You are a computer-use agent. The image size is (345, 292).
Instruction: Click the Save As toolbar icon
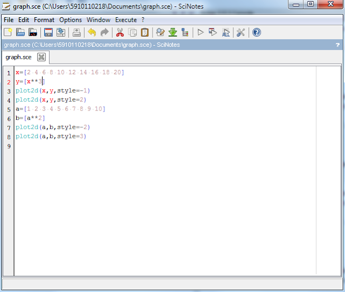click(x=61, y=32)
